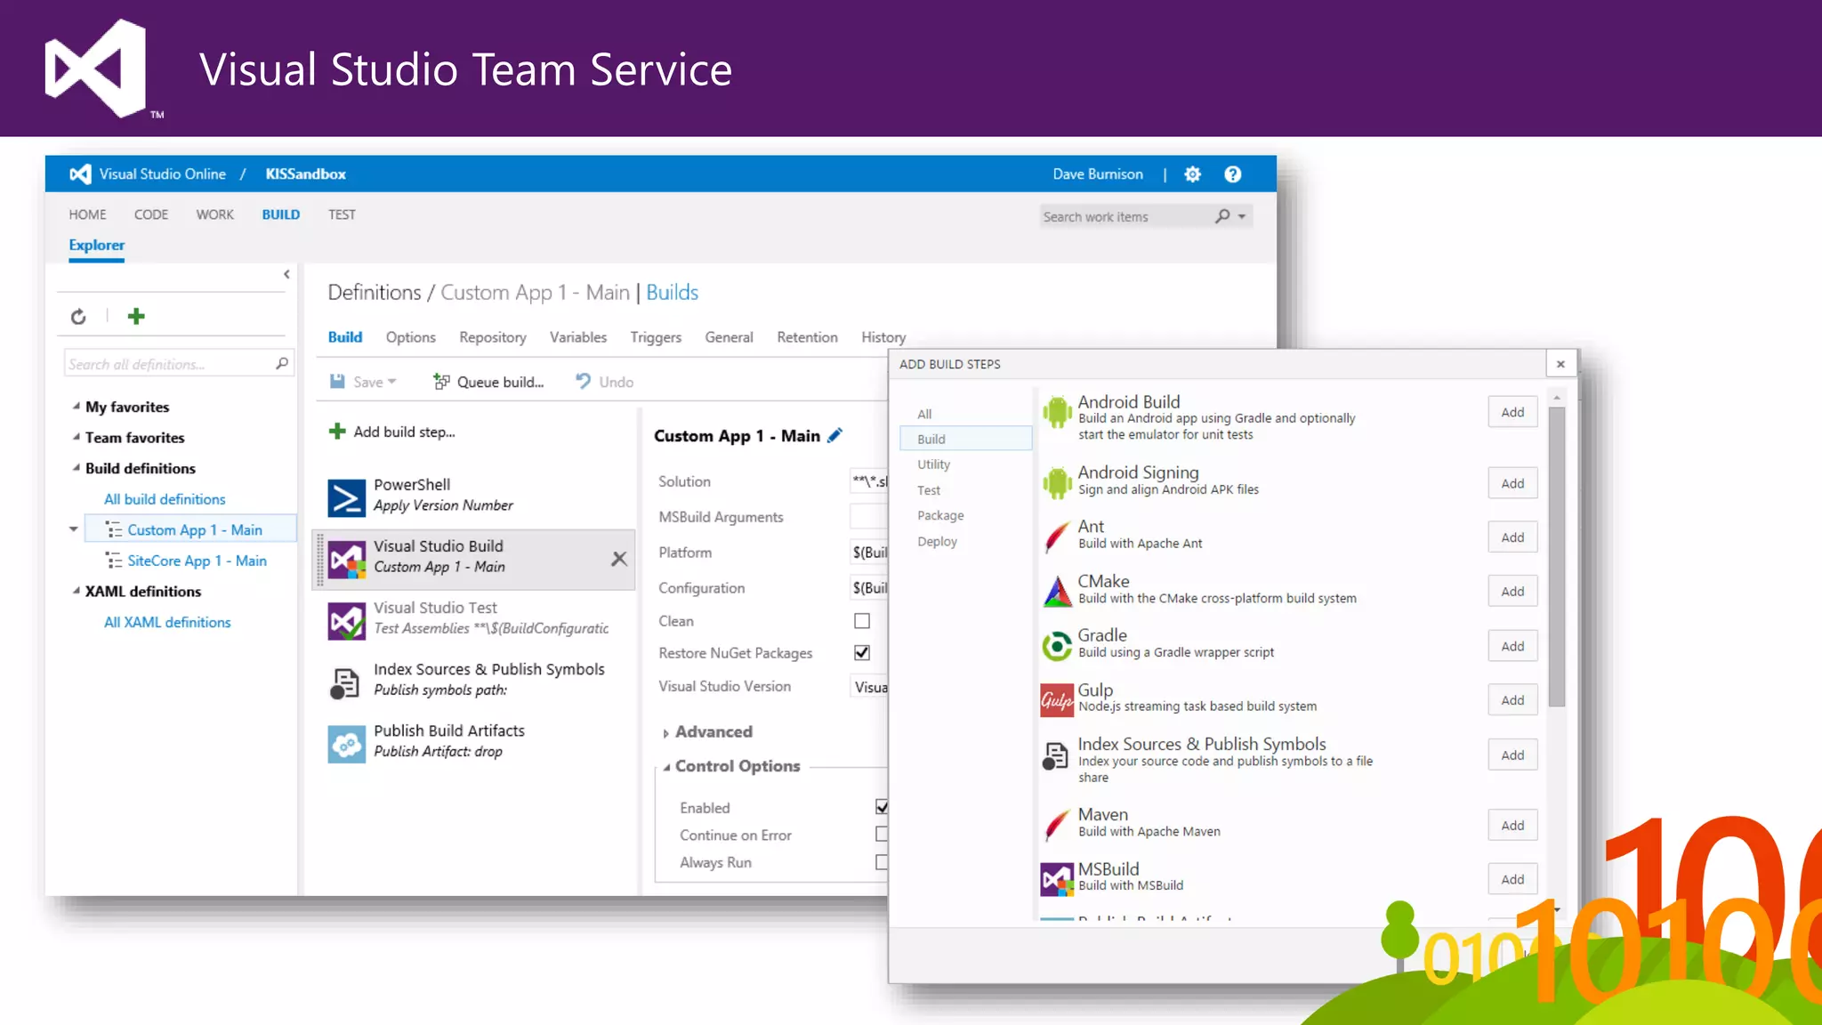Toggle the Clean checkbox
Screen dimensions: 1822x1025
pos(862,621)
